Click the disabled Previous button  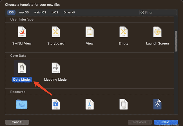[x=140, y=122]
